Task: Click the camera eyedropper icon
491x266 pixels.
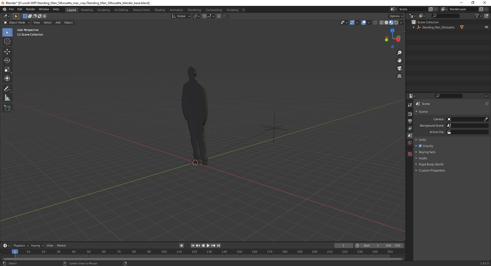Action: [x=486, y=119]
